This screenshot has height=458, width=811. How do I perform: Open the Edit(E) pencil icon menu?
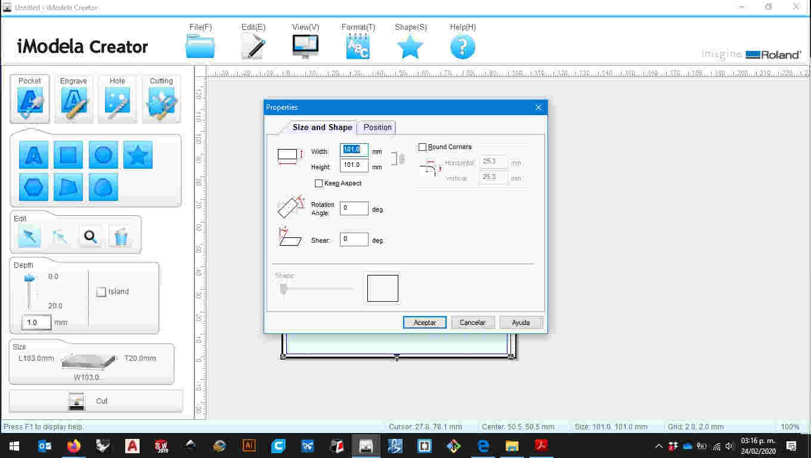click(253, 47)
